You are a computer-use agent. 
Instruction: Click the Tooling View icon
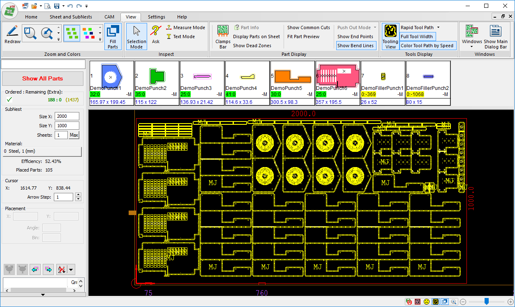coord(390,36)
